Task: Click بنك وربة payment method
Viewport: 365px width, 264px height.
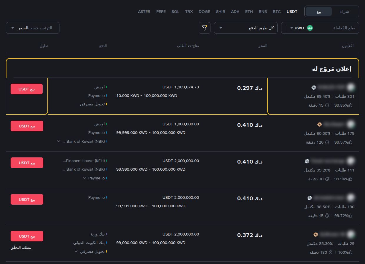Action: click(x=97, y=234)
